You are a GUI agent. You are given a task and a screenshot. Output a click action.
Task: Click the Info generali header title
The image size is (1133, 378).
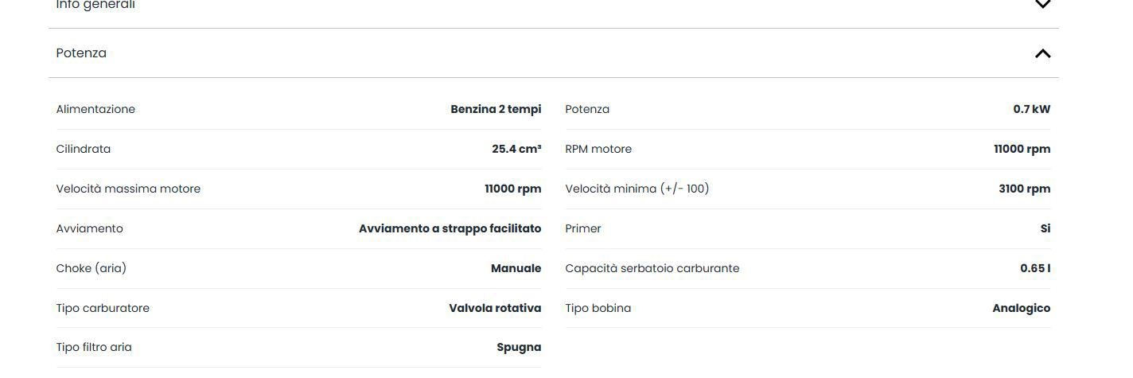[x=95, y=5]
